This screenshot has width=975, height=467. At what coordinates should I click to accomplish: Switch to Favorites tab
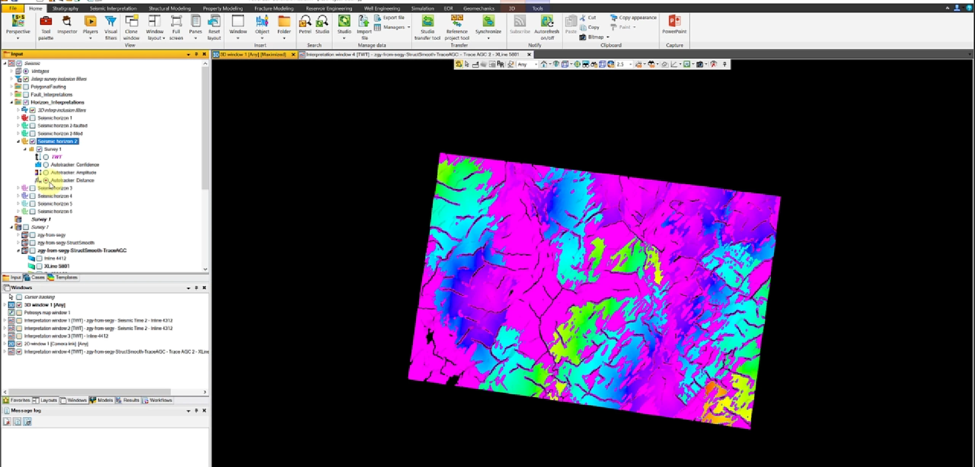pyautogui.click(x=16, y=400)
